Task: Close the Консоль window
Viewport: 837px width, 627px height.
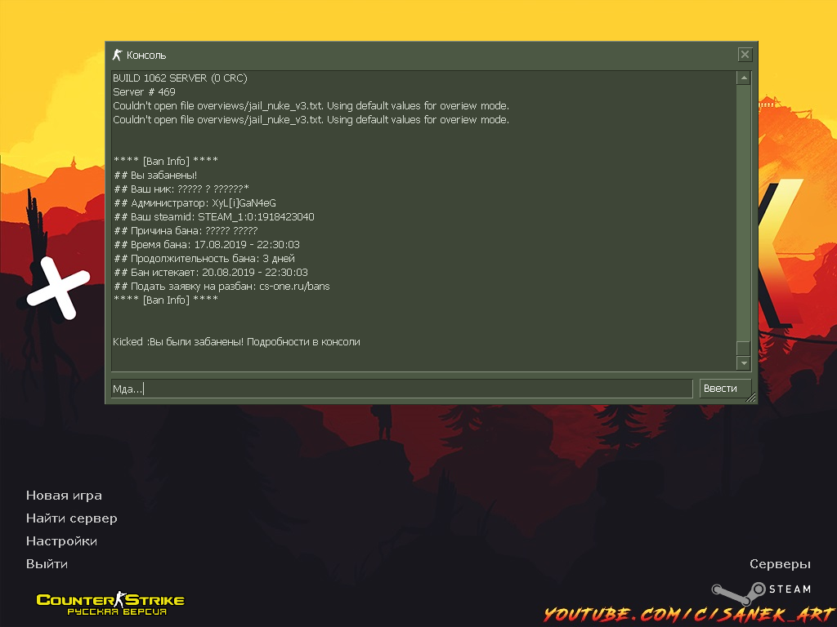Action: 745,55
